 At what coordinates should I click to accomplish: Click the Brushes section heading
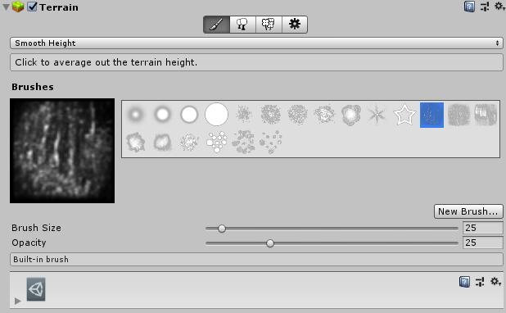[33, 87]
